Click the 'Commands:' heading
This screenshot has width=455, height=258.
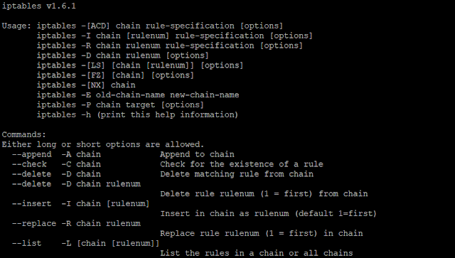pyautogui.click(x=23, y=134)
